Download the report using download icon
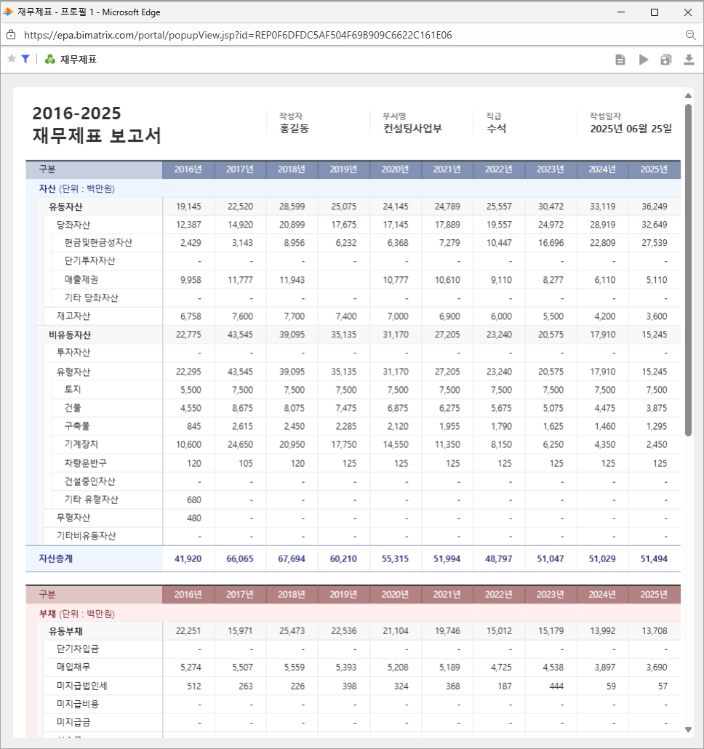Screen dimensions: 704x749 click(x=689, y=60)
